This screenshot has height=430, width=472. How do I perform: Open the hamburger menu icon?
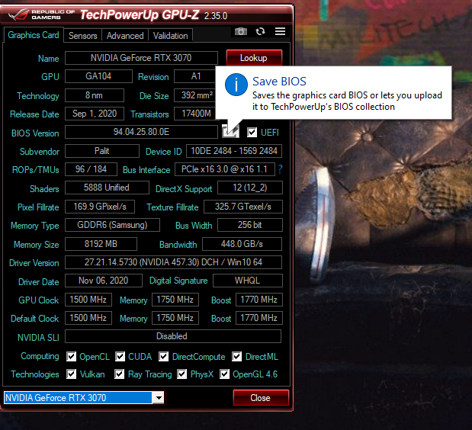(x=280, y=31)
